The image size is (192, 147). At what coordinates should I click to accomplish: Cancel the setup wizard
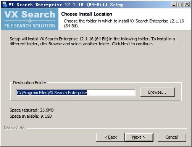click(x=172, y=137)
